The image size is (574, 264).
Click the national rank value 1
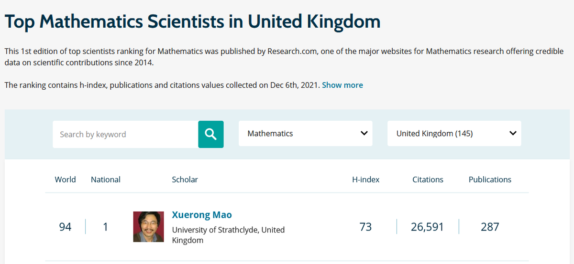tap(105, 227)
